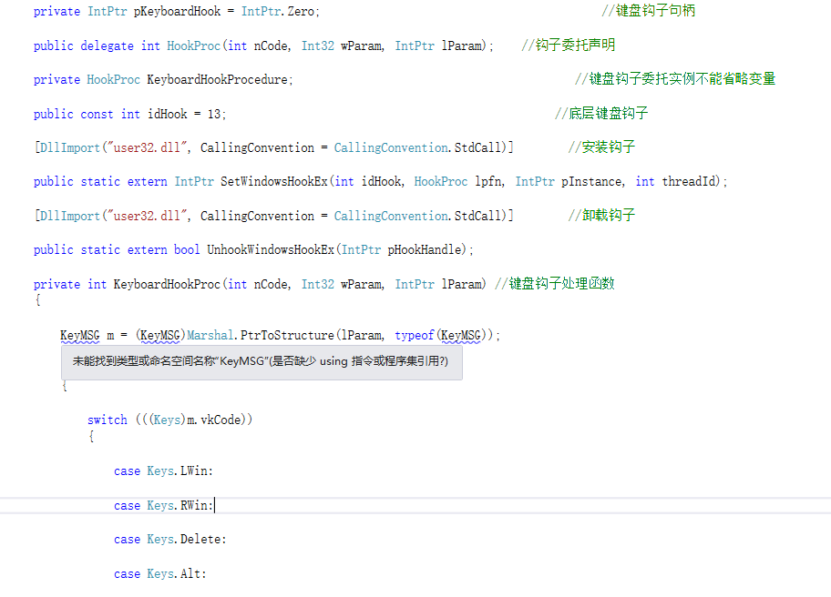Click Marshal in the PtrToStructure call

(x=210, y=336)
